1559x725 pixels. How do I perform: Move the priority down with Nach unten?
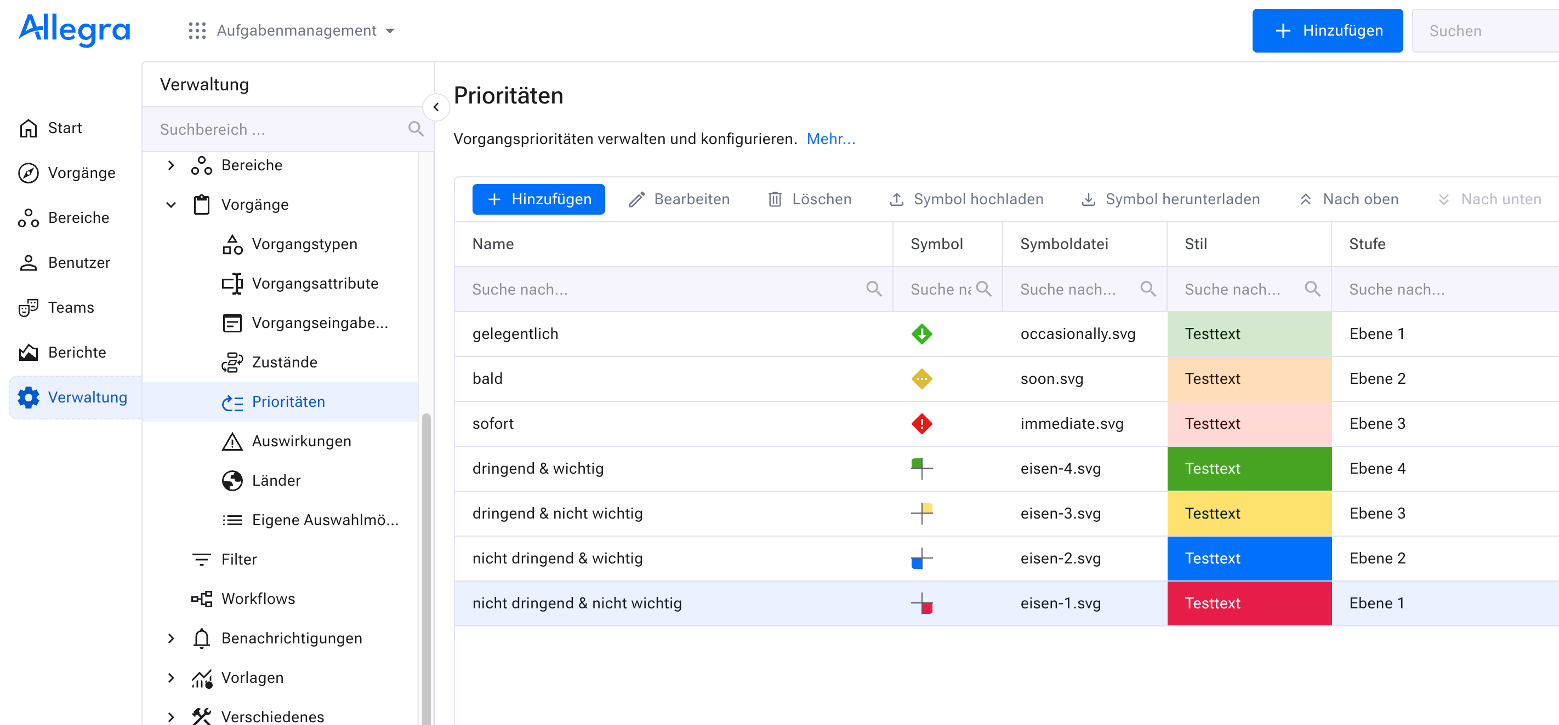click(x=1489, y=199)
